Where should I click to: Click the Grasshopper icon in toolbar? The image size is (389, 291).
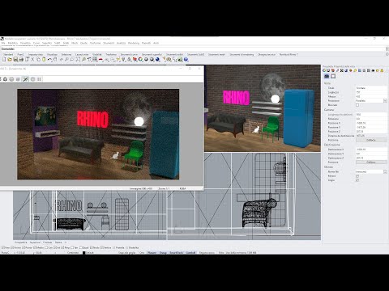[180, 59]
